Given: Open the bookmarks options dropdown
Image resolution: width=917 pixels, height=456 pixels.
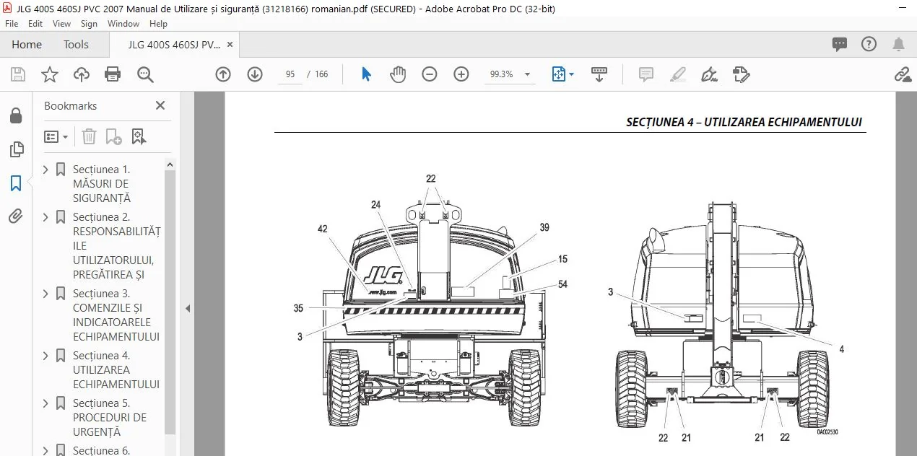Looking at the screenshot, I should [56, 136].
